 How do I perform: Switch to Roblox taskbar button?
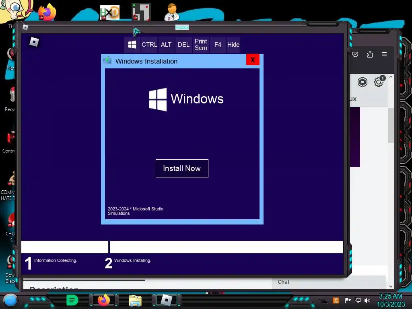[166, 300]
